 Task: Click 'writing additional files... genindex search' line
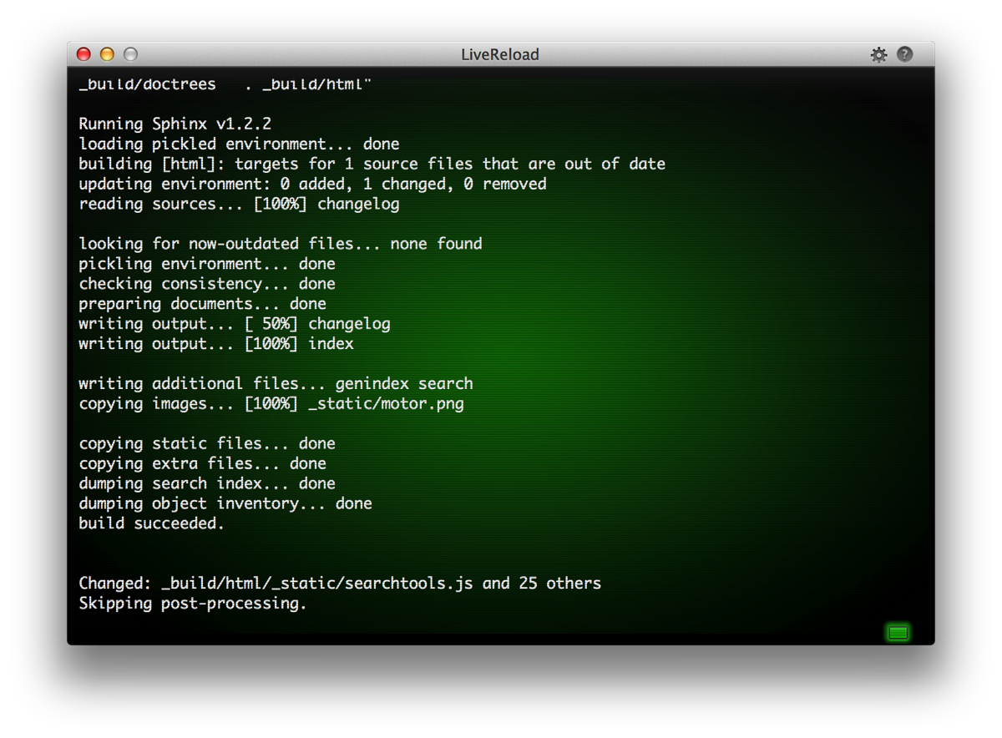(276, 385)
